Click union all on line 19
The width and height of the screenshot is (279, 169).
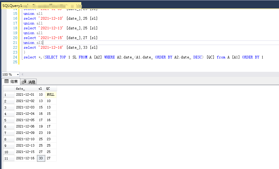pyautogui.click(x=33, y=33)
